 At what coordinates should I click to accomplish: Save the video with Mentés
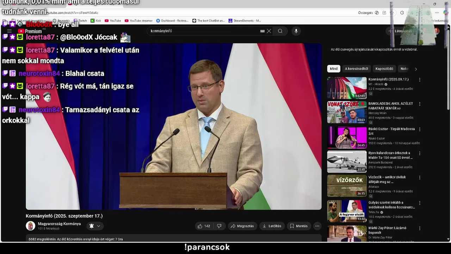tap(299, 226)
